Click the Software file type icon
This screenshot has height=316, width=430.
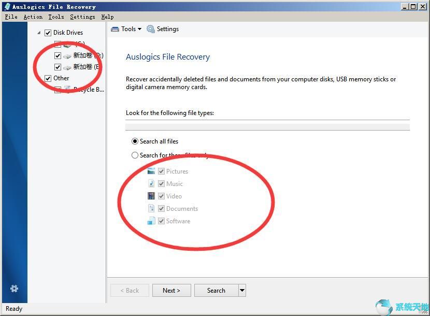[x=151, y=221]
